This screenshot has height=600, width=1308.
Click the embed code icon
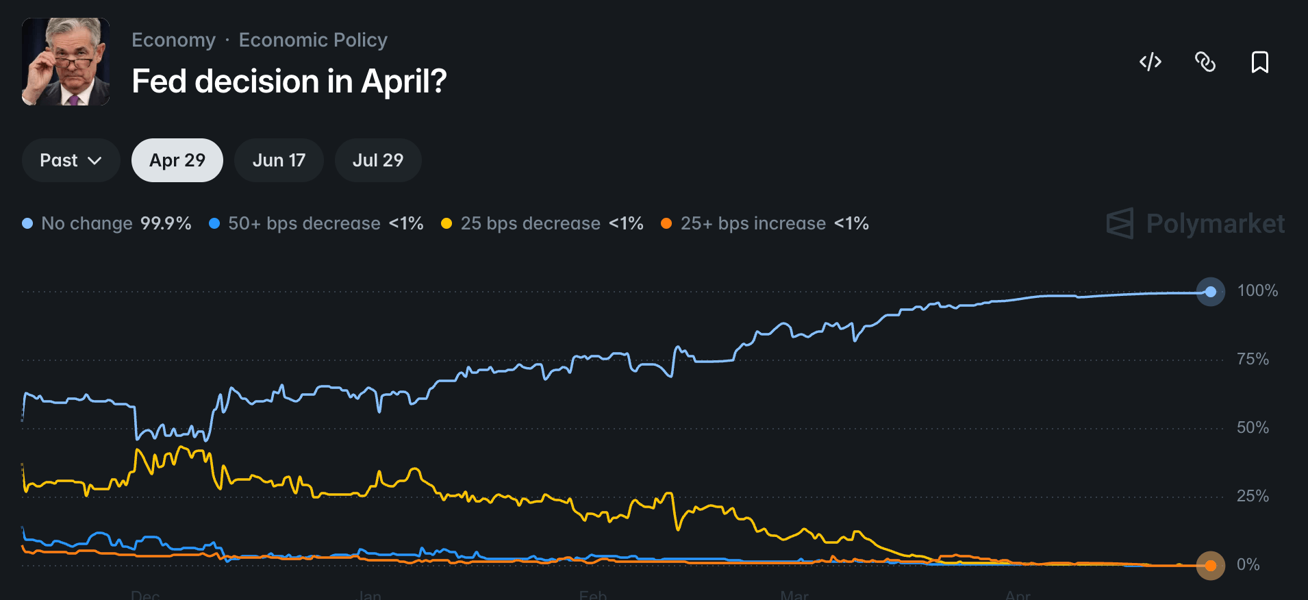(1150, 62)
